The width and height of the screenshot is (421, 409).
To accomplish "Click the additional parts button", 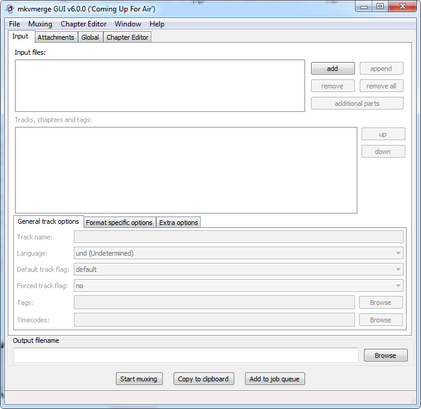I will point(357,103).
